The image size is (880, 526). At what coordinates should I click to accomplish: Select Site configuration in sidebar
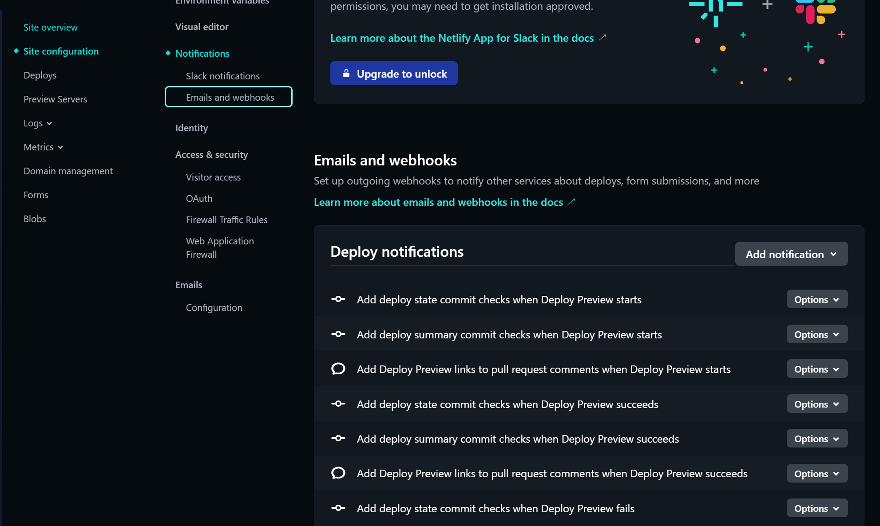(x=61, y=51)
